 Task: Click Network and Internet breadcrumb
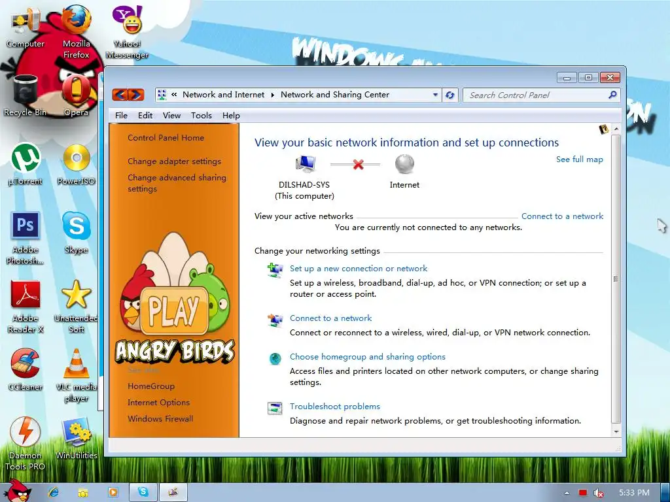click(x=224, y=95)
